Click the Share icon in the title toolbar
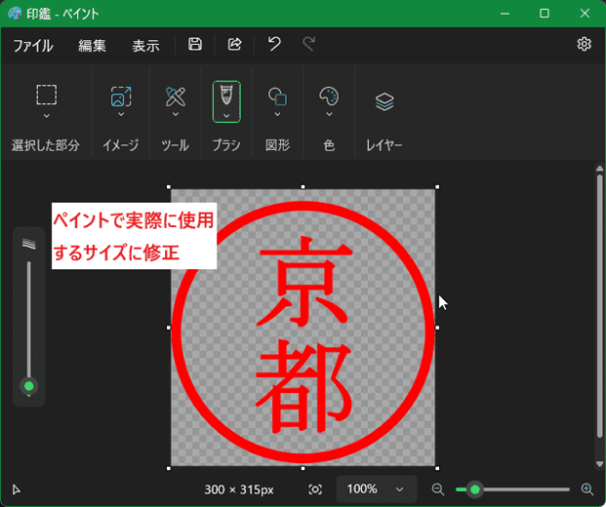The width and height of the screenshot is (606, 507). tap(234, 44)
